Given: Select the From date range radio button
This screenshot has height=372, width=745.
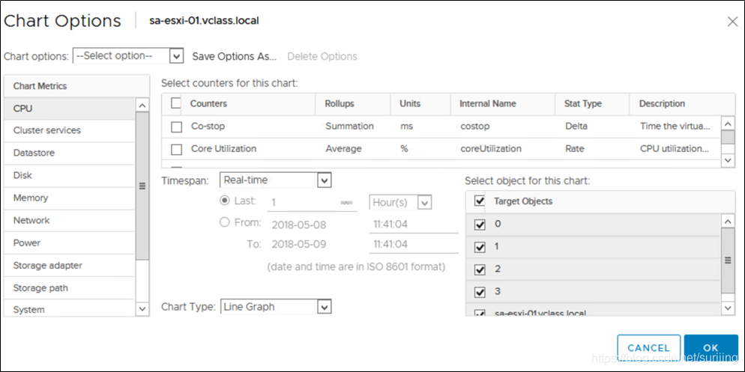Looking at the screenshot, I should point(225,222).
